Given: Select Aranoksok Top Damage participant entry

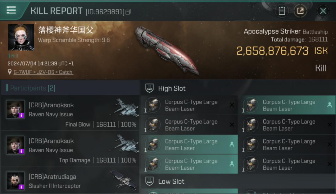Looking at the screenshot, I should coord(70,148).
